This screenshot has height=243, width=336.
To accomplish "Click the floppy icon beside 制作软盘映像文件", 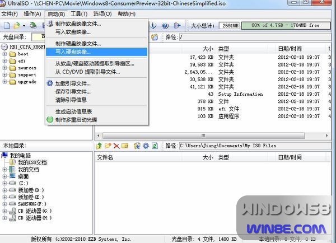I will pyautogui.click(x=50, y=24).
